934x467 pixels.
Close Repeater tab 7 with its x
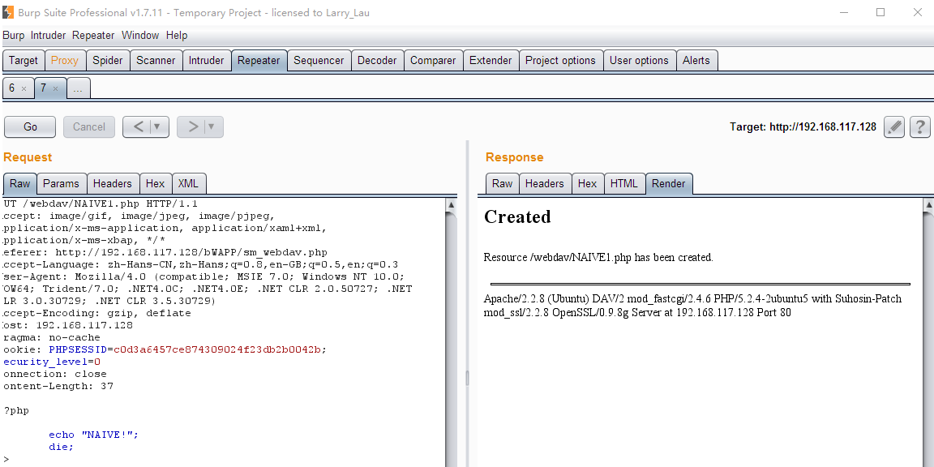point(55,88)
